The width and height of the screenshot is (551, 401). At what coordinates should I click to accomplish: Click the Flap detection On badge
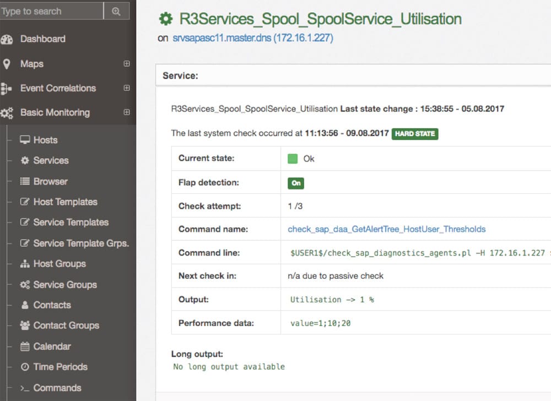pyautogui.click(x=296, y=183)
